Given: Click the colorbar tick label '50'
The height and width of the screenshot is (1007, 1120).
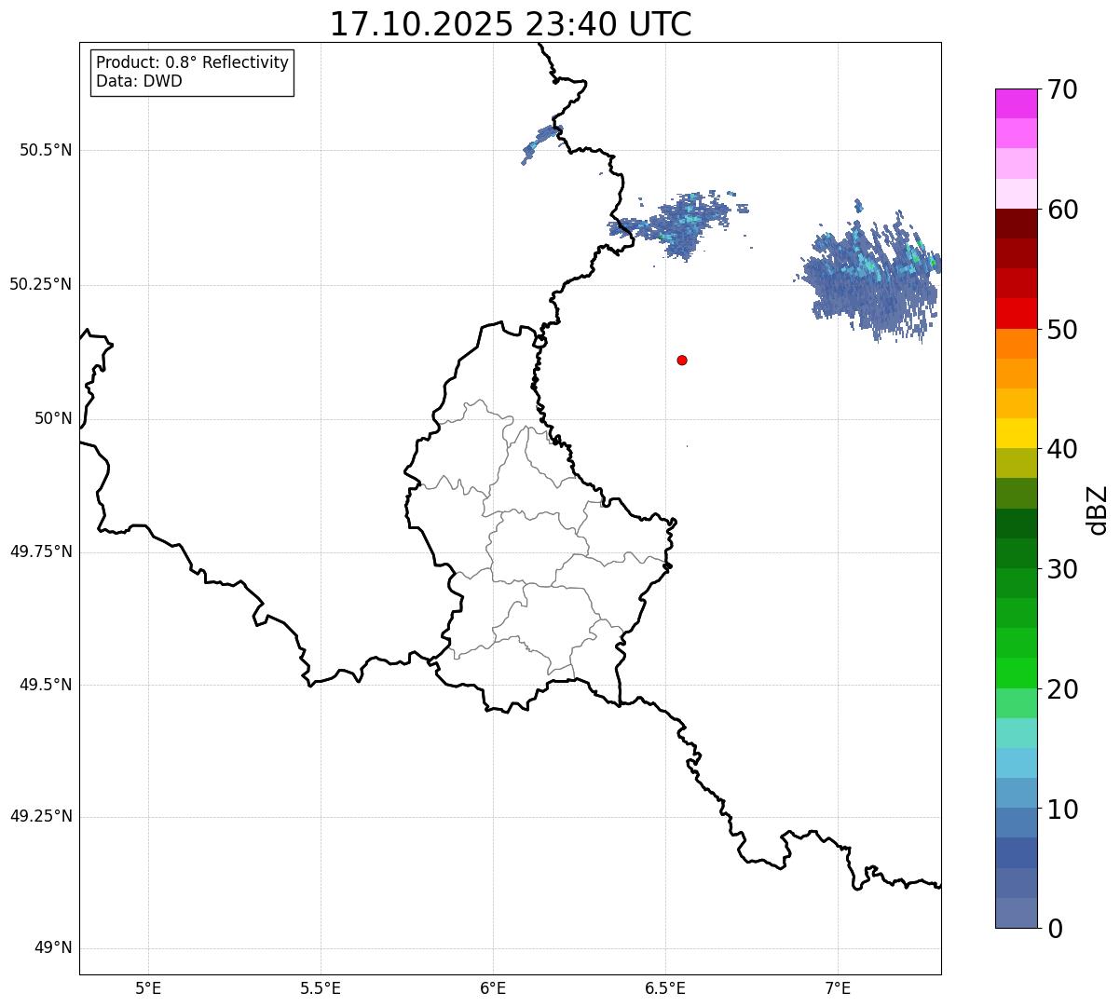Looking at the screenshot, I should (x=1061, y=330).
